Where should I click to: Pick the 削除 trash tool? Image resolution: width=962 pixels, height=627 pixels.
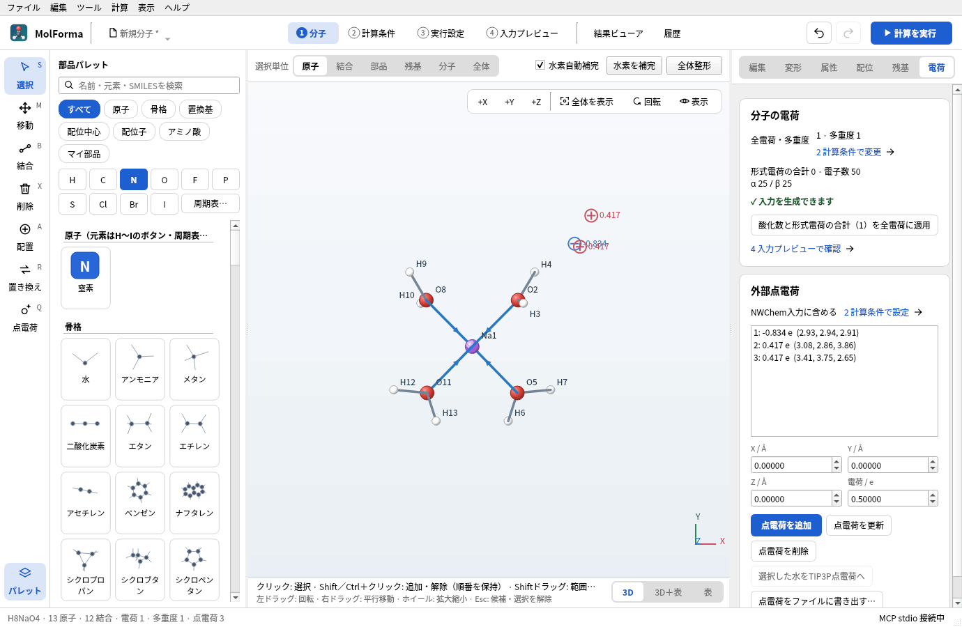coord(25,196)
